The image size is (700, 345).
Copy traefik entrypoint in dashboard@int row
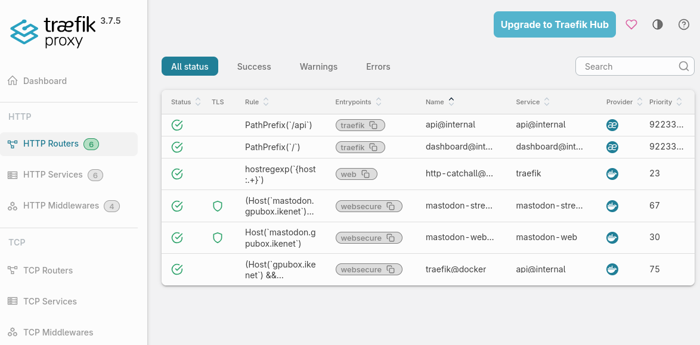click(373, 147)
